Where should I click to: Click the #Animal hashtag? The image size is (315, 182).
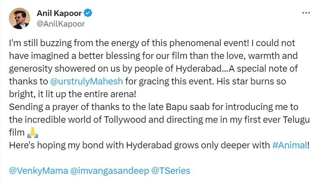[x=290, y=146]
